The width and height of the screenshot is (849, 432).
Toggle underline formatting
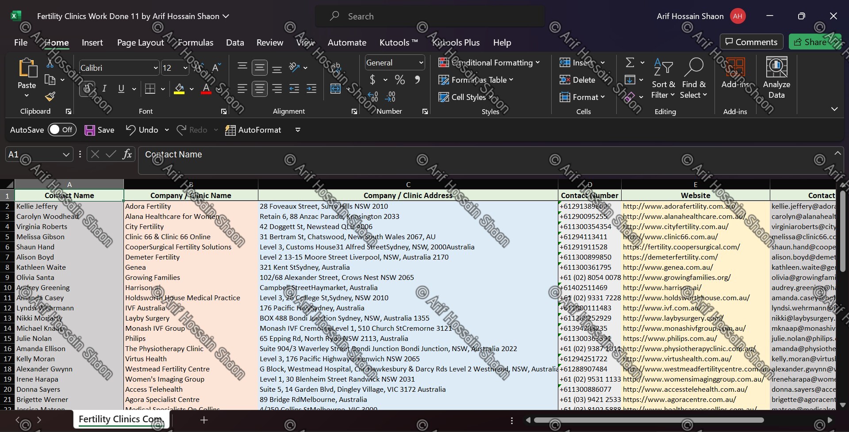point(121,88)
